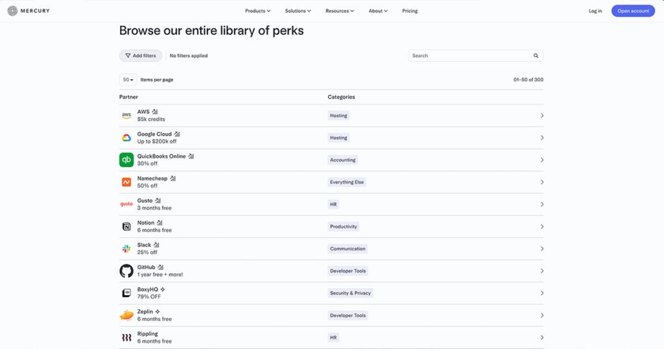Viewport: 664px width, 349px height.
Task: Click the badge icon next to Notion
Action: (x=160, y=223)
